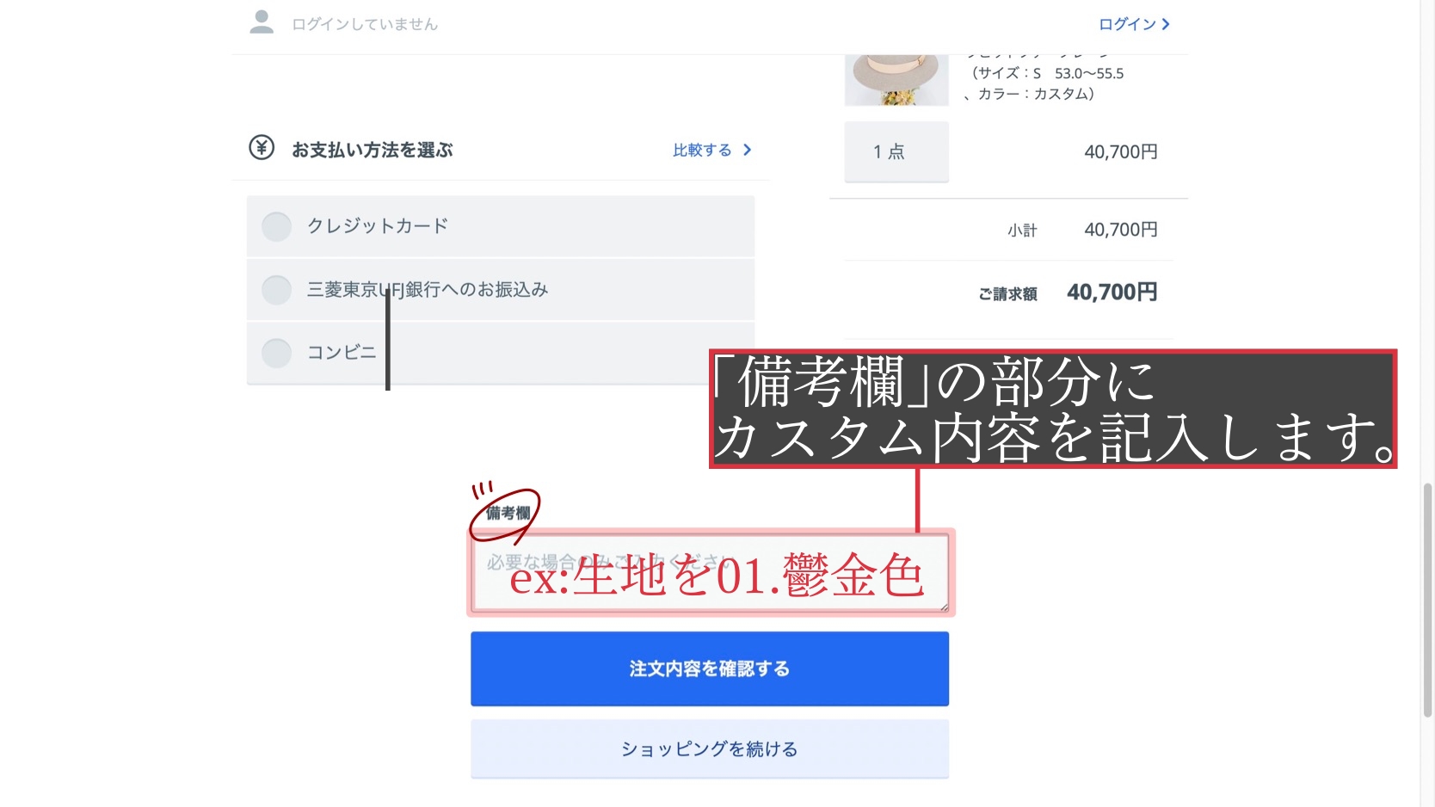1435x807 pixels.
Task: Click inside the 備考欄 text field
Action: pyautogui.click(x=710, y=572)
